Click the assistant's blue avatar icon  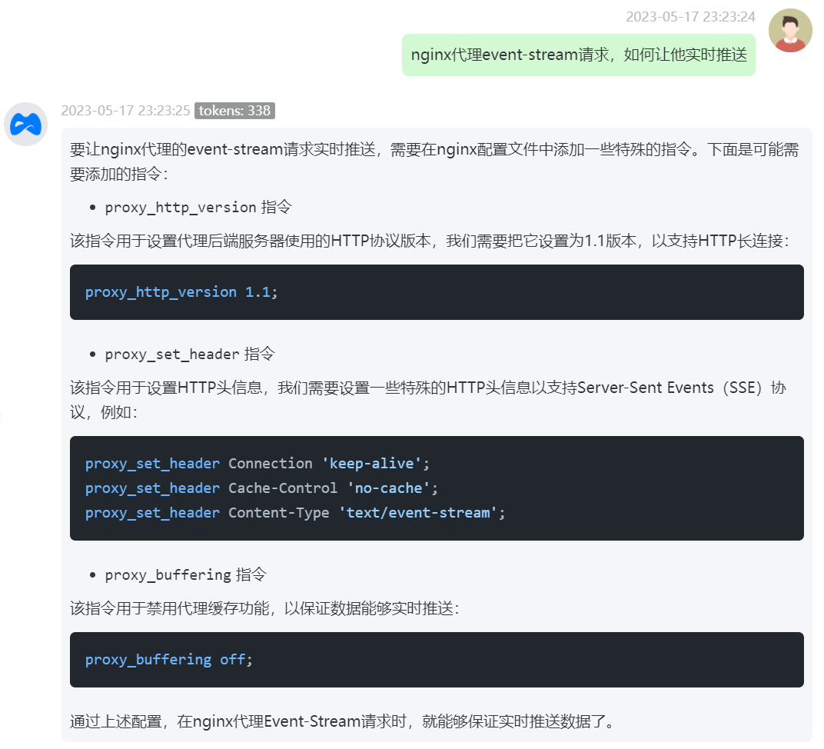pos(25,124)
